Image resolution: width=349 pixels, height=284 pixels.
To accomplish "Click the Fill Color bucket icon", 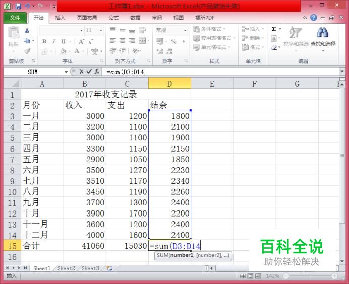I will [63, 51].
